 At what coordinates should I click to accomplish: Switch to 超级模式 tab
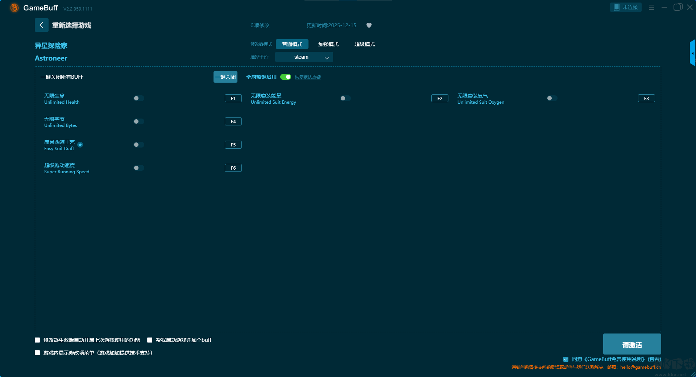point(364,44)
